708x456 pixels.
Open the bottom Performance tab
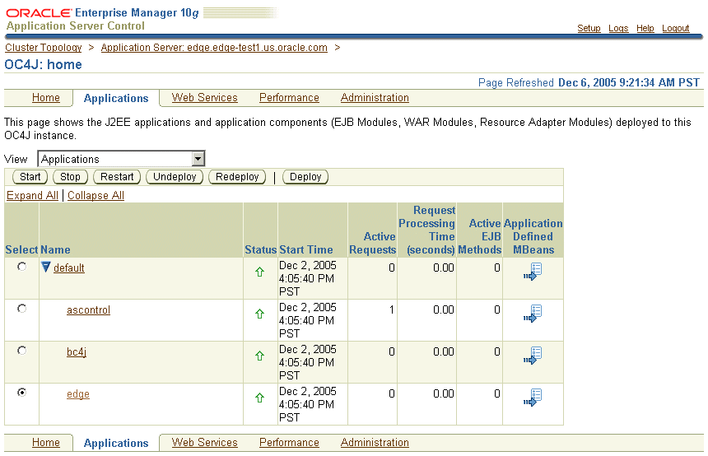pyautogui.click(x=289, y=443)
